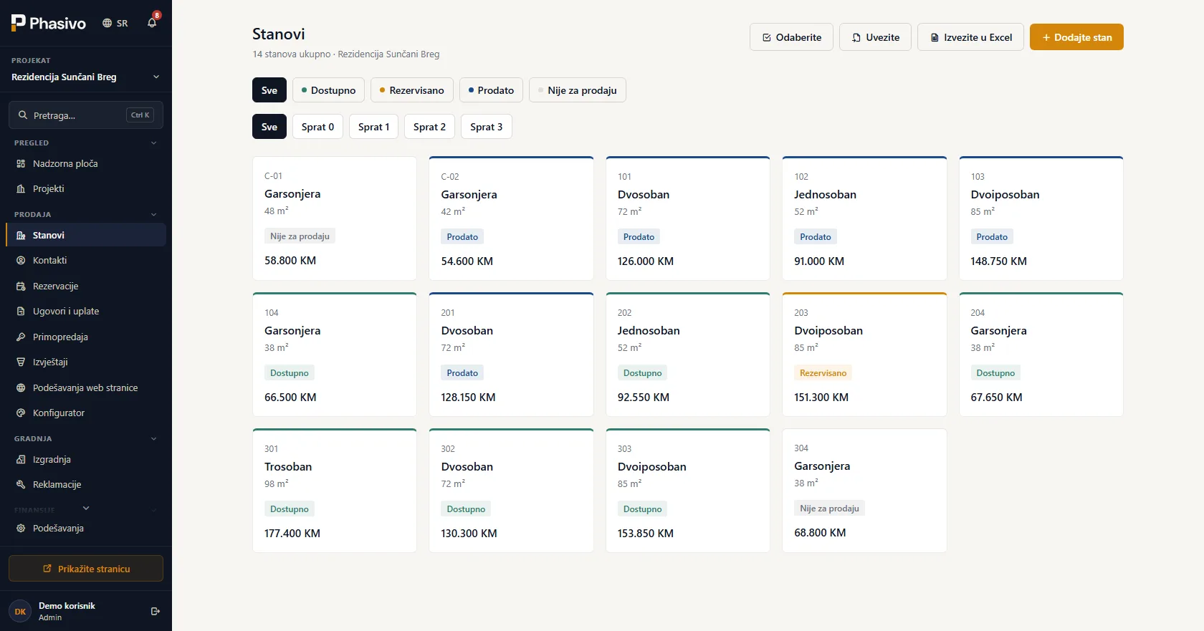Click the Ugovori i uplate document icon

(21, 311)
